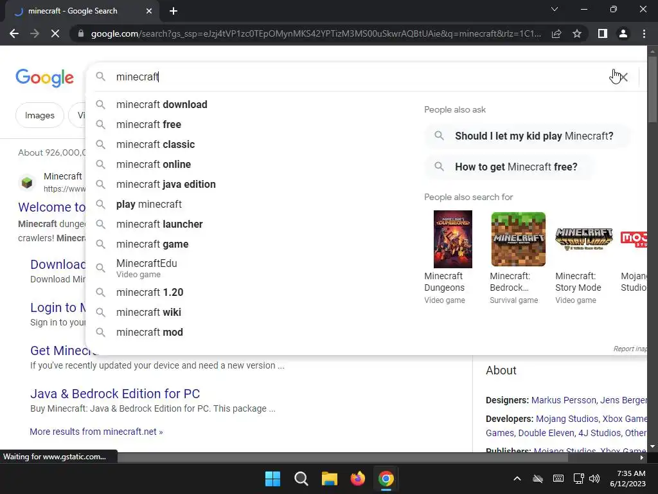Open the Chrome three-dot menu

click(x=644, y=33)
